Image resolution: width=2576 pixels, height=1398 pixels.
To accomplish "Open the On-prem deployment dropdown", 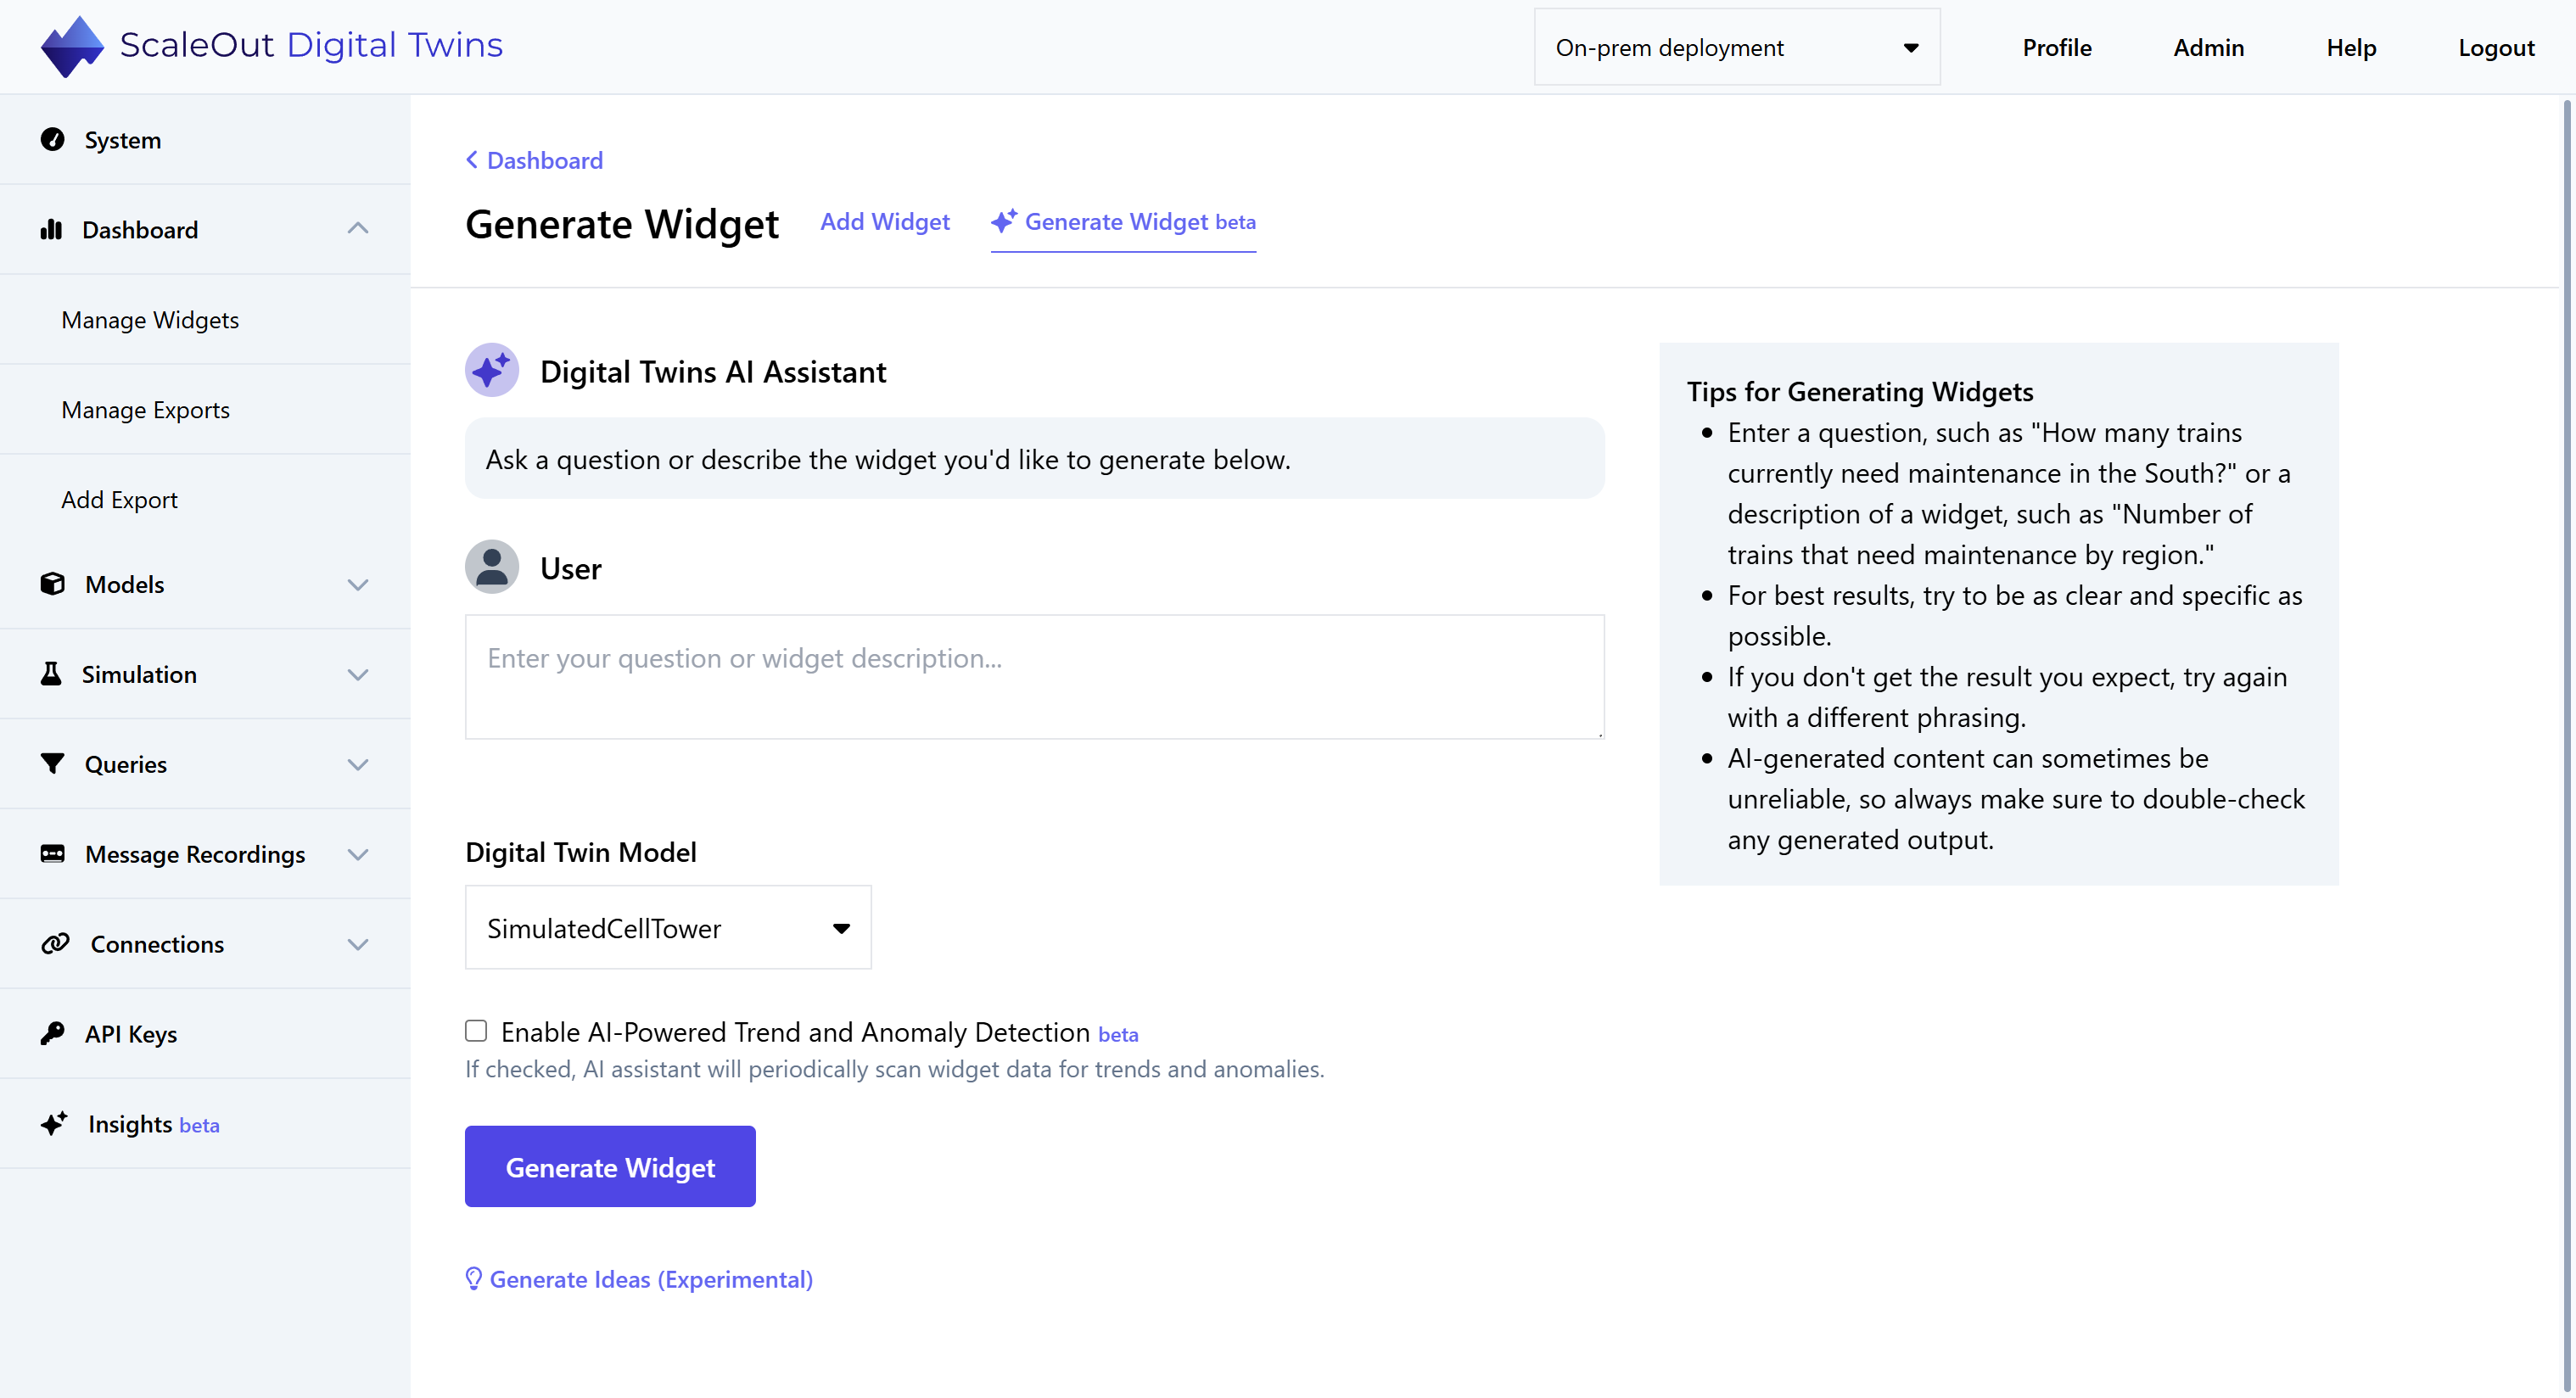I will (1737, 47).
